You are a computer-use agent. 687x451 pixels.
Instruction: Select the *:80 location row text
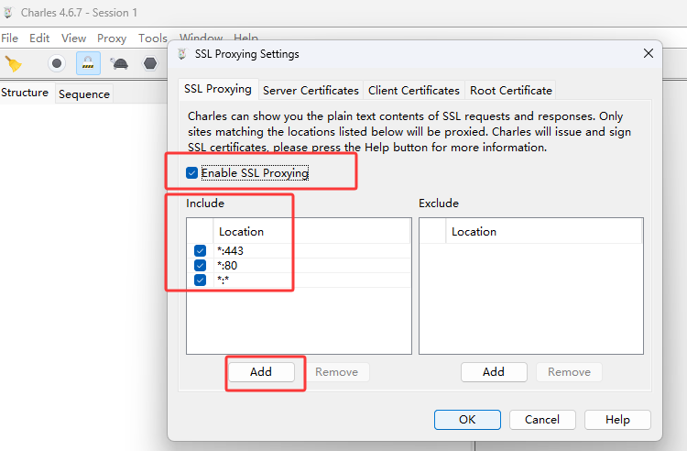point(227,266)
